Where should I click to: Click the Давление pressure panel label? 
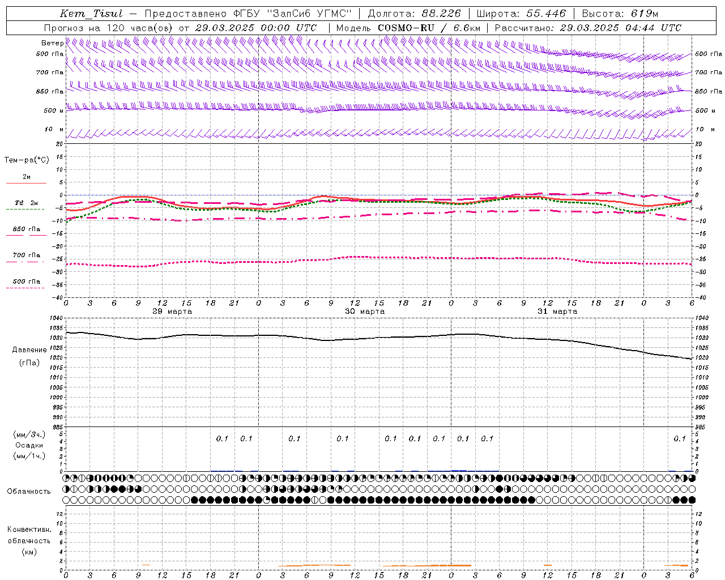29,350
